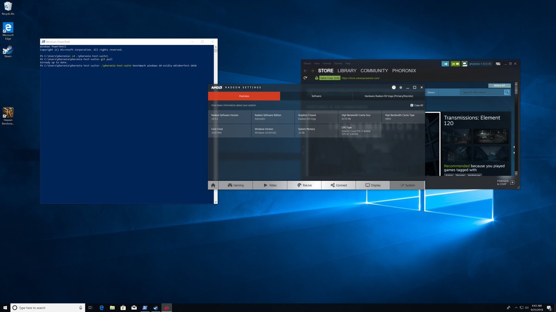The width and height of the screenshot is (556, 312).
Task: Open Task View from the taskbar
Action: click(90, 307)
